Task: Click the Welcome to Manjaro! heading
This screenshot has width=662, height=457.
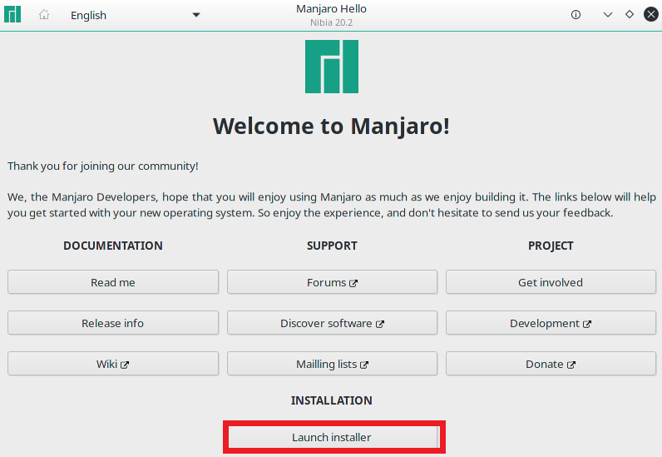Action: [332, 126]
